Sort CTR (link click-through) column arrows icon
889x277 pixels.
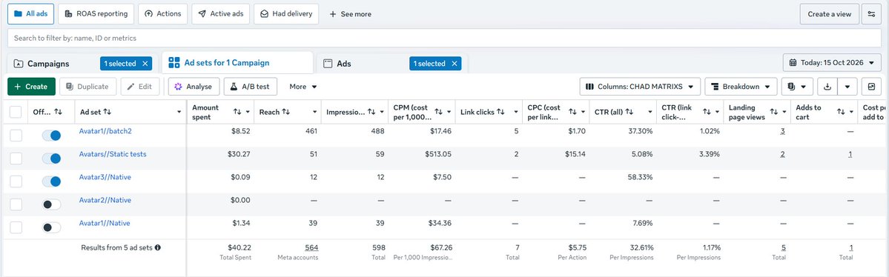(x=707, y=112)
